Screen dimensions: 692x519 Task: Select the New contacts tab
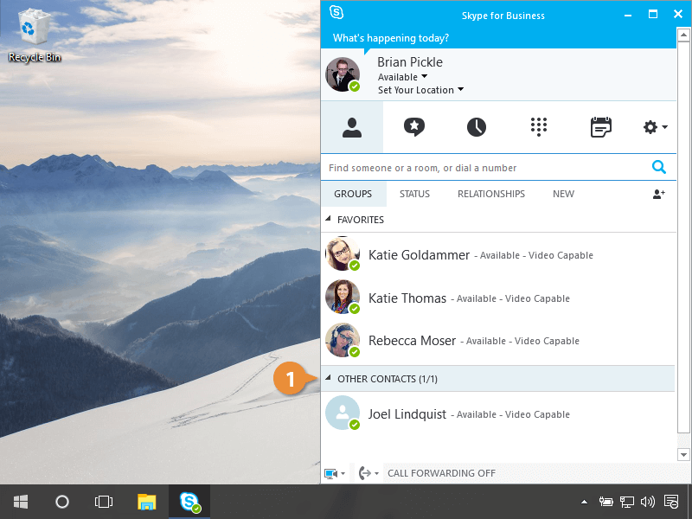(x=563, y=194)
